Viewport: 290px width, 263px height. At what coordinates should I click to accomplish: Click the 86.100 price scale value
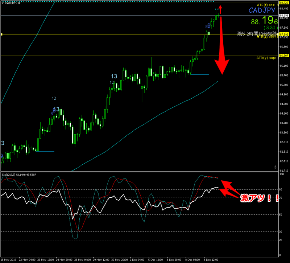[x=284, y=66]
